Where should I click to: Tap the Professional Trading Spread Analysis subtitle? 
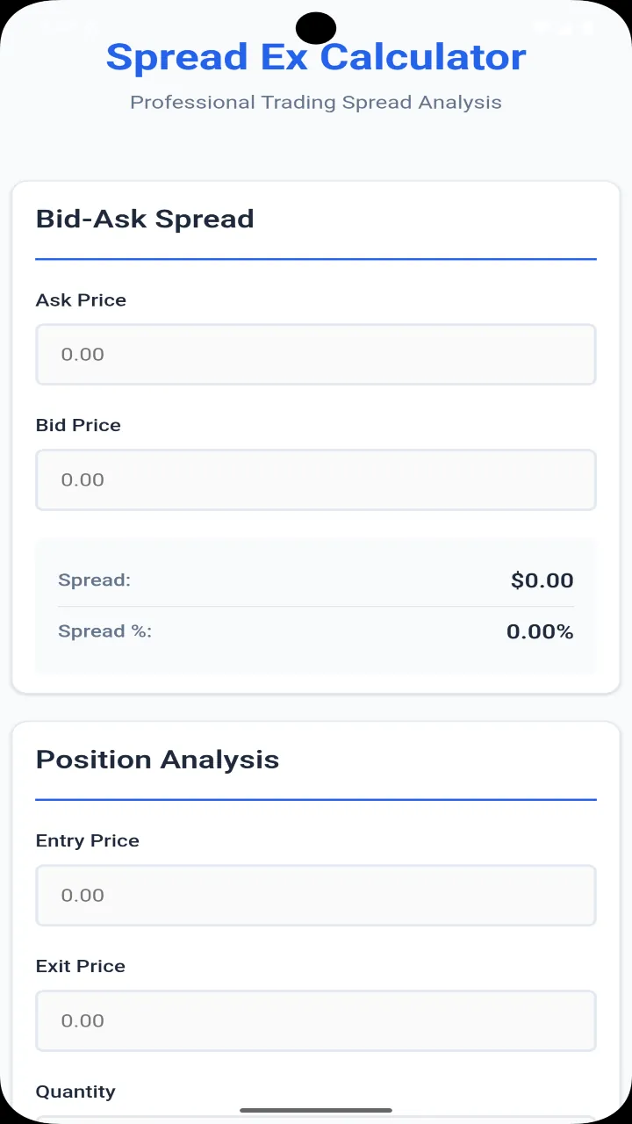coord(316,102)
